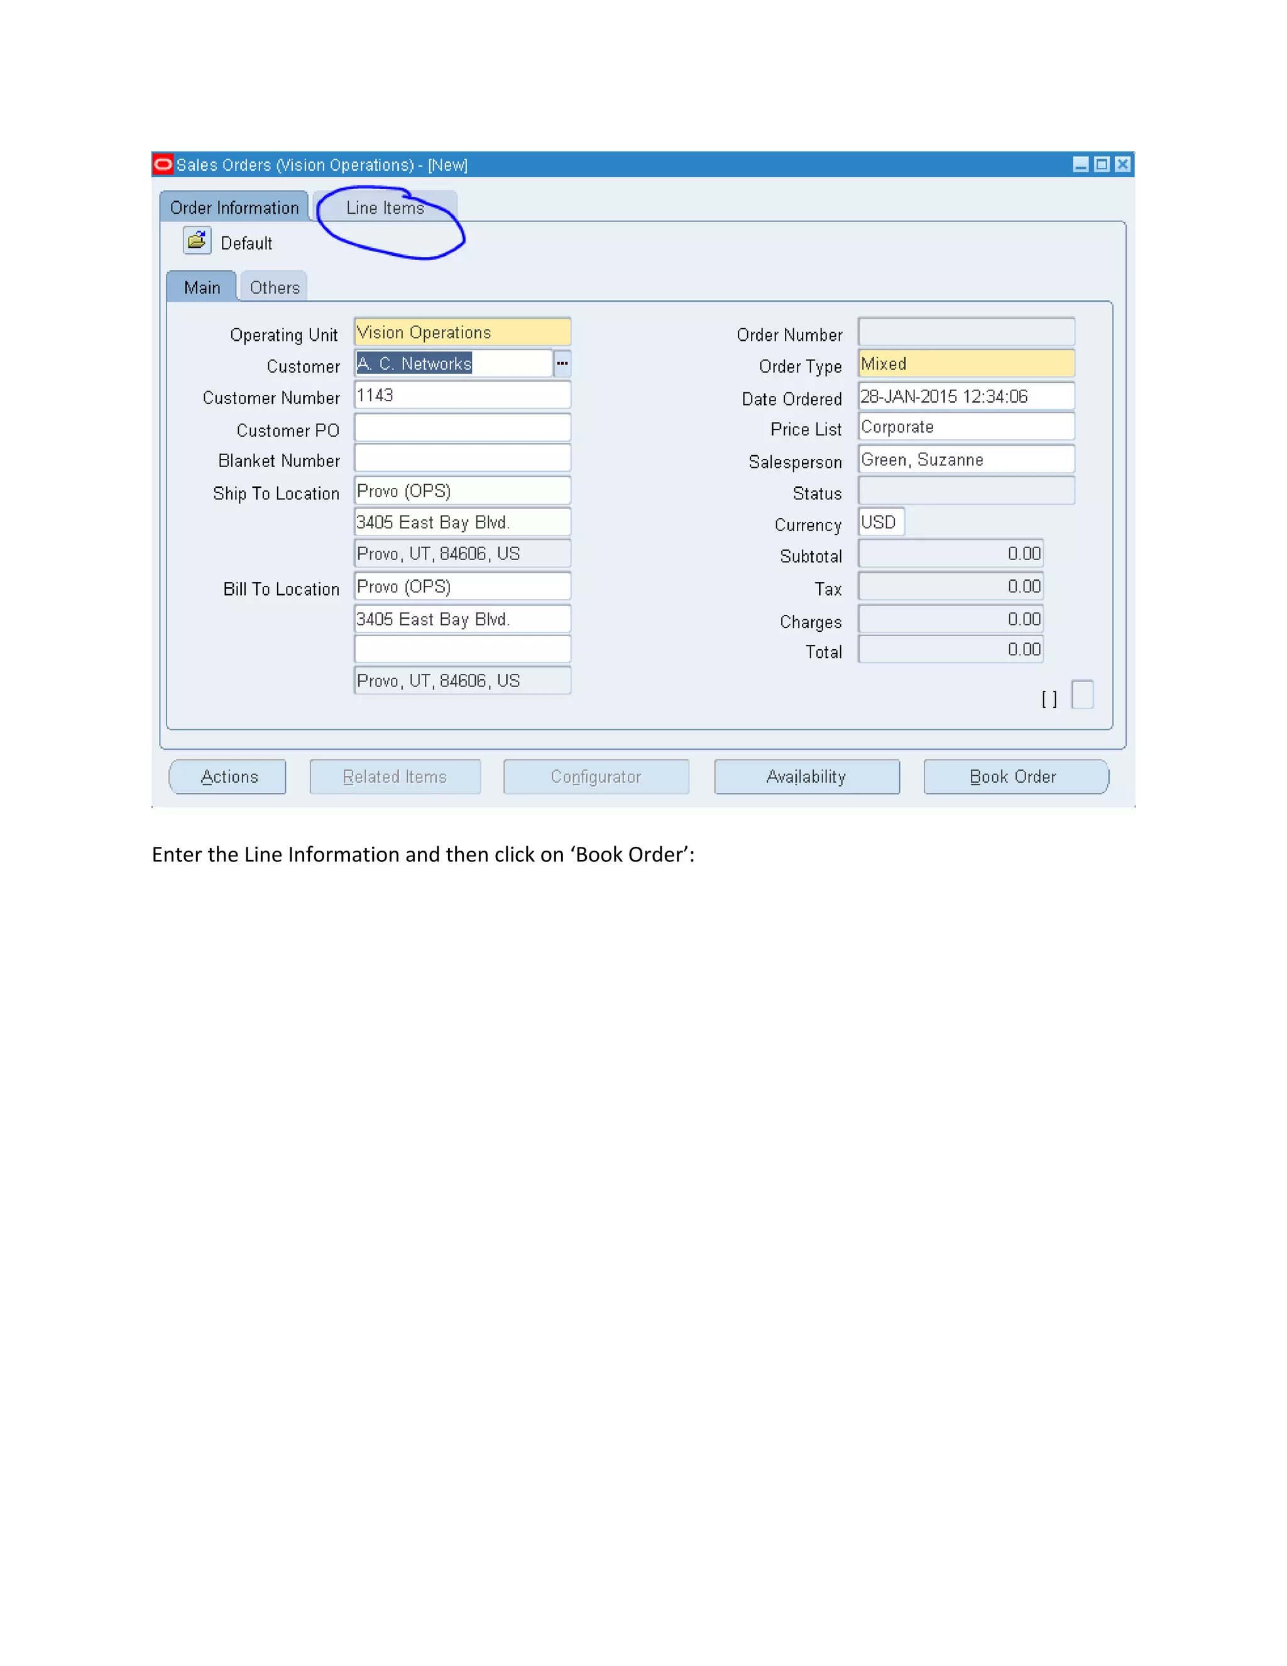Click the Operating Unit field
Screen dimensions: 1287x1666
click(463, 333)
